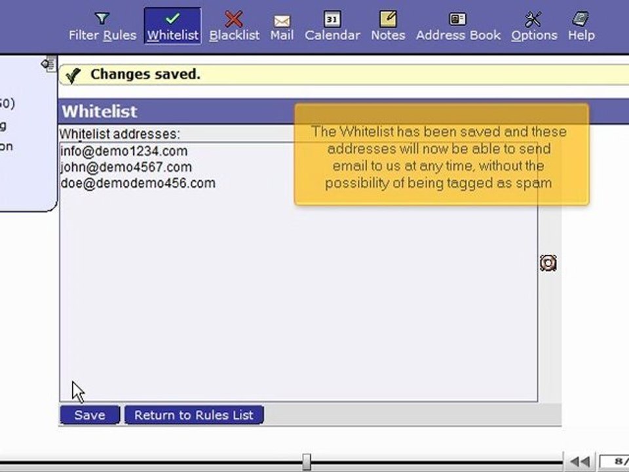The image size is (629, 472).
Task: Click the Calendar menu label
Action: [332, 35]
